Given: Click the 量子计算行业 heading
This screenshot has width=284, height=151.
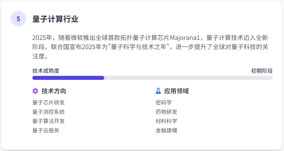Looking at the screenshot, I should click(x=55, y=19).
